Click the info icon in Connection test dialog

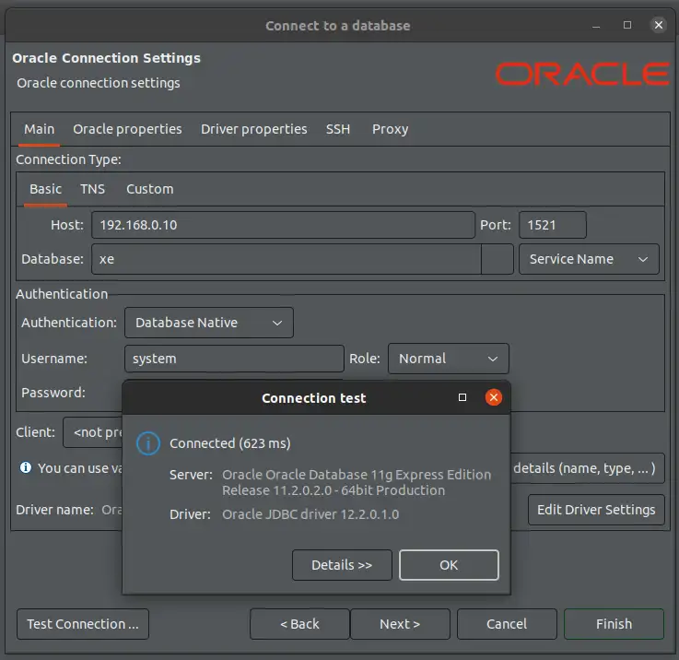click(x=148, y=443)
